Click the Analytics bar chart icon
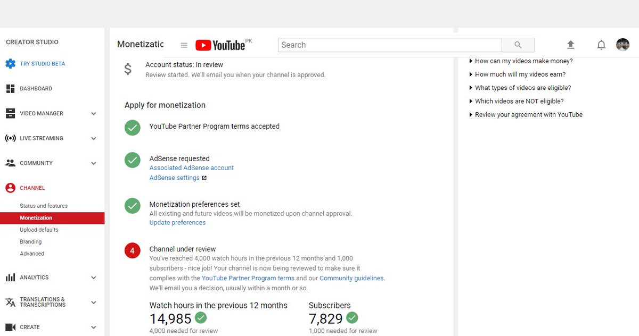Viewport: 639px width, 336px height. (x=10, y=278)
